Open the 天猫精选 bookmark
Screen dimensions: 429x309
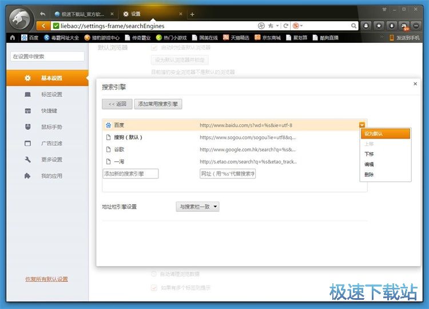(236, 38)
